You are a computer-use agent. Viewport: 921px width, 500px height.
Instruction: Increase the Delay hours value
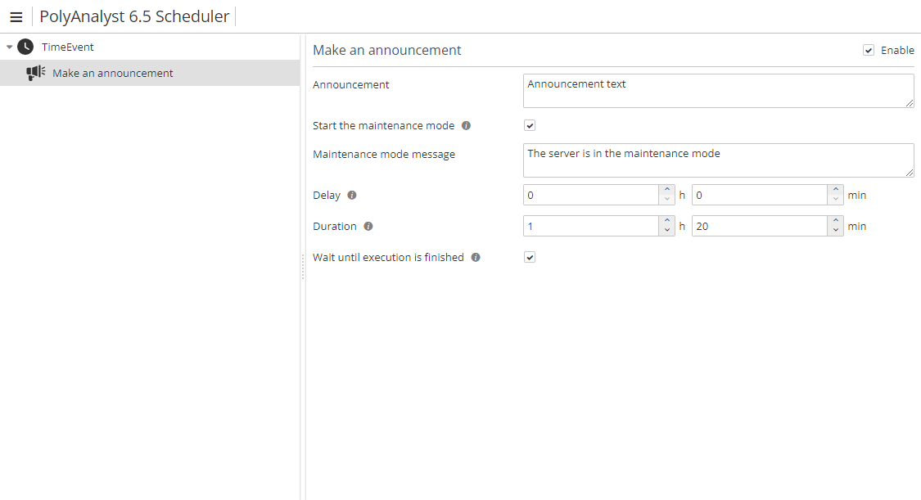click(x=666, y=191)
